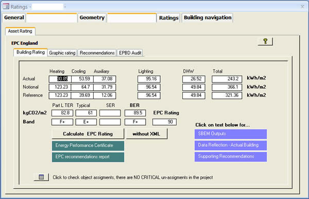The height and width of the screenshot is (199, 309).
Task: Click the BER kgCO2/m2 field 89.5
Action: point(135,113)
